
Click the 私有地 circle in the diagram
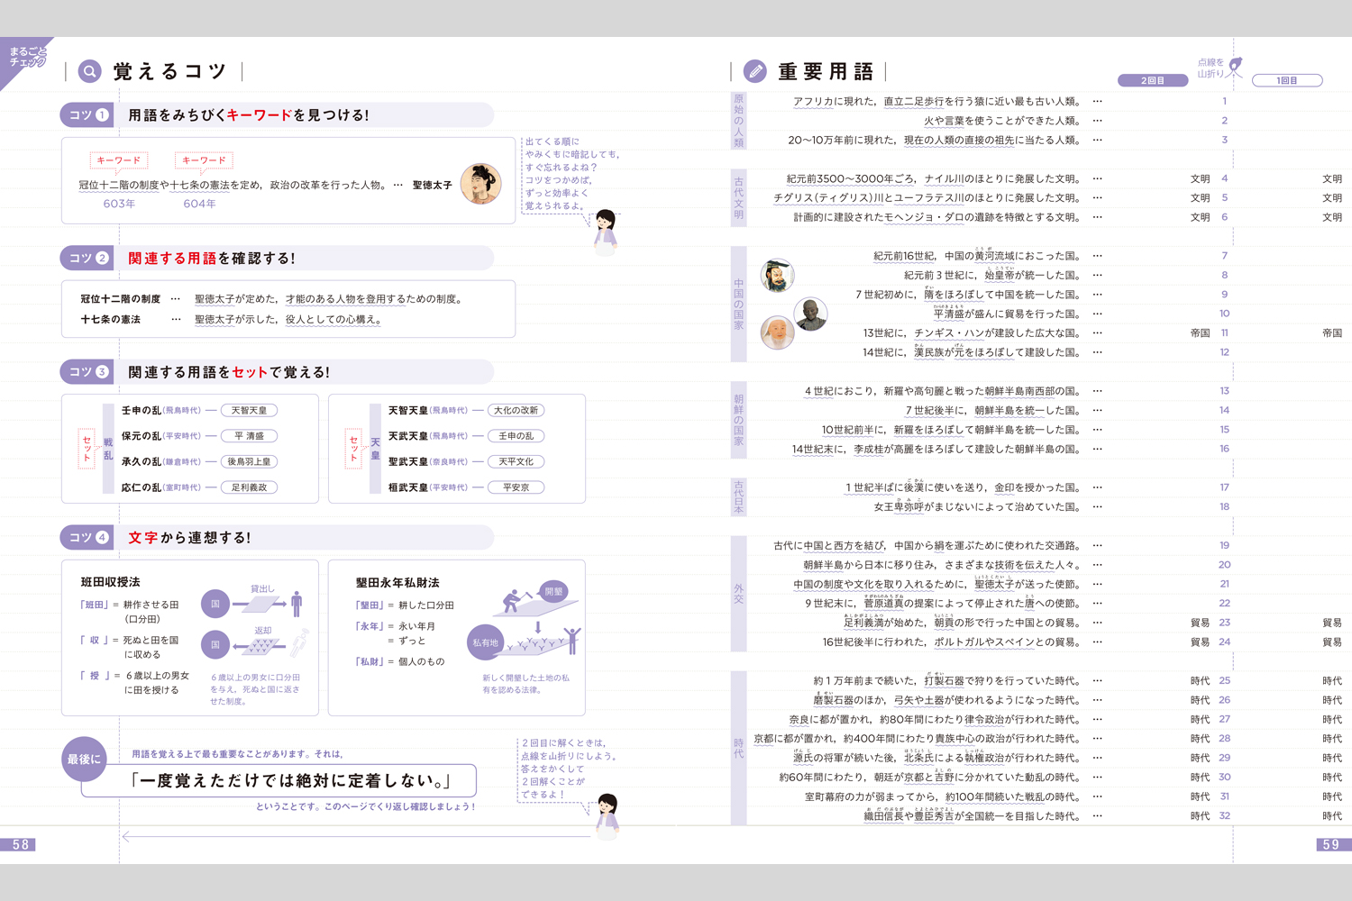[x=485, y=642]
